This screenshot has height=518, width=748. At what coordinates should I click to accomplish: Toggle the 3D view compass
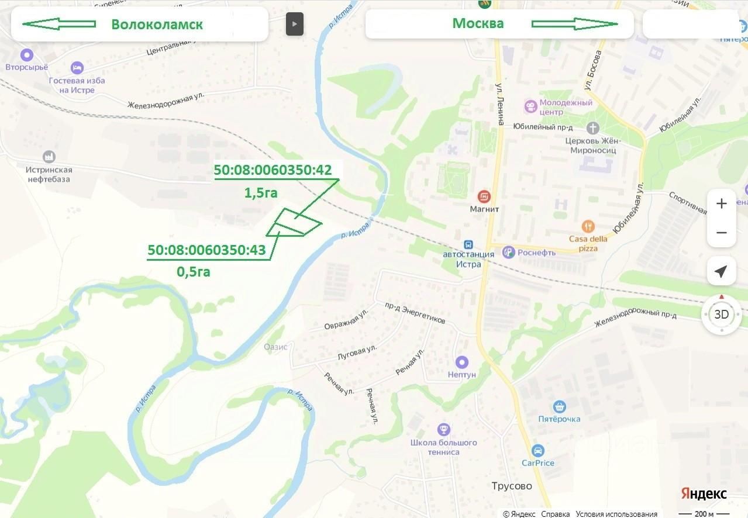point(722,315)
